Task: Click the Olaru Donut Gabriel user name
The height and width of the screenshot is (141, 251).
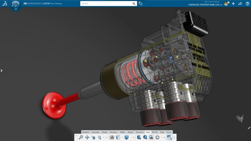Action: tap(212, 2)
